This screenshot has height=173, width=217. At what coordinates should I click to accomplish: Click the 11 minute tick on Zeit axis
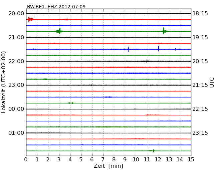tap(147, 159)
